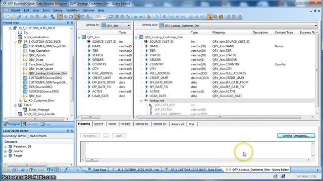323x181 pixels.
Task: Click the Map_Operation transform icon in tree
Action: pyautogui.click(x=25, y=51)
